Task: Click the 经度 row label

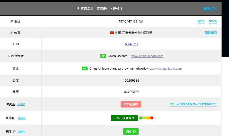Action: (x=16, y=80)
